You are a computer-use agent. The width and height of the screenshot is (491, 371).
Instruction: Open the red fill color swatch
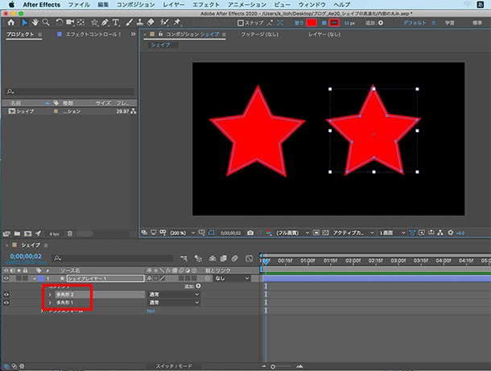[312, 23]
